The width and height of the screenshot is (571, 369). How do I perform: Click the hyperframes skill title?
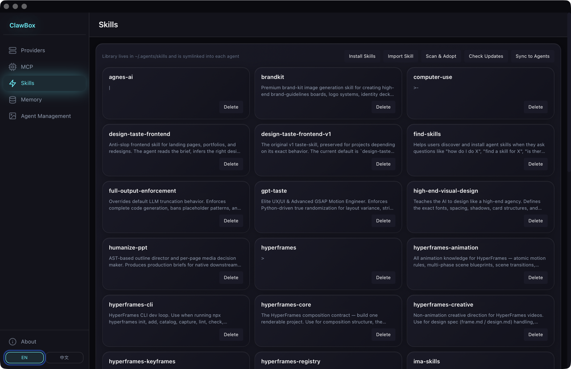[x=279, y=248]
